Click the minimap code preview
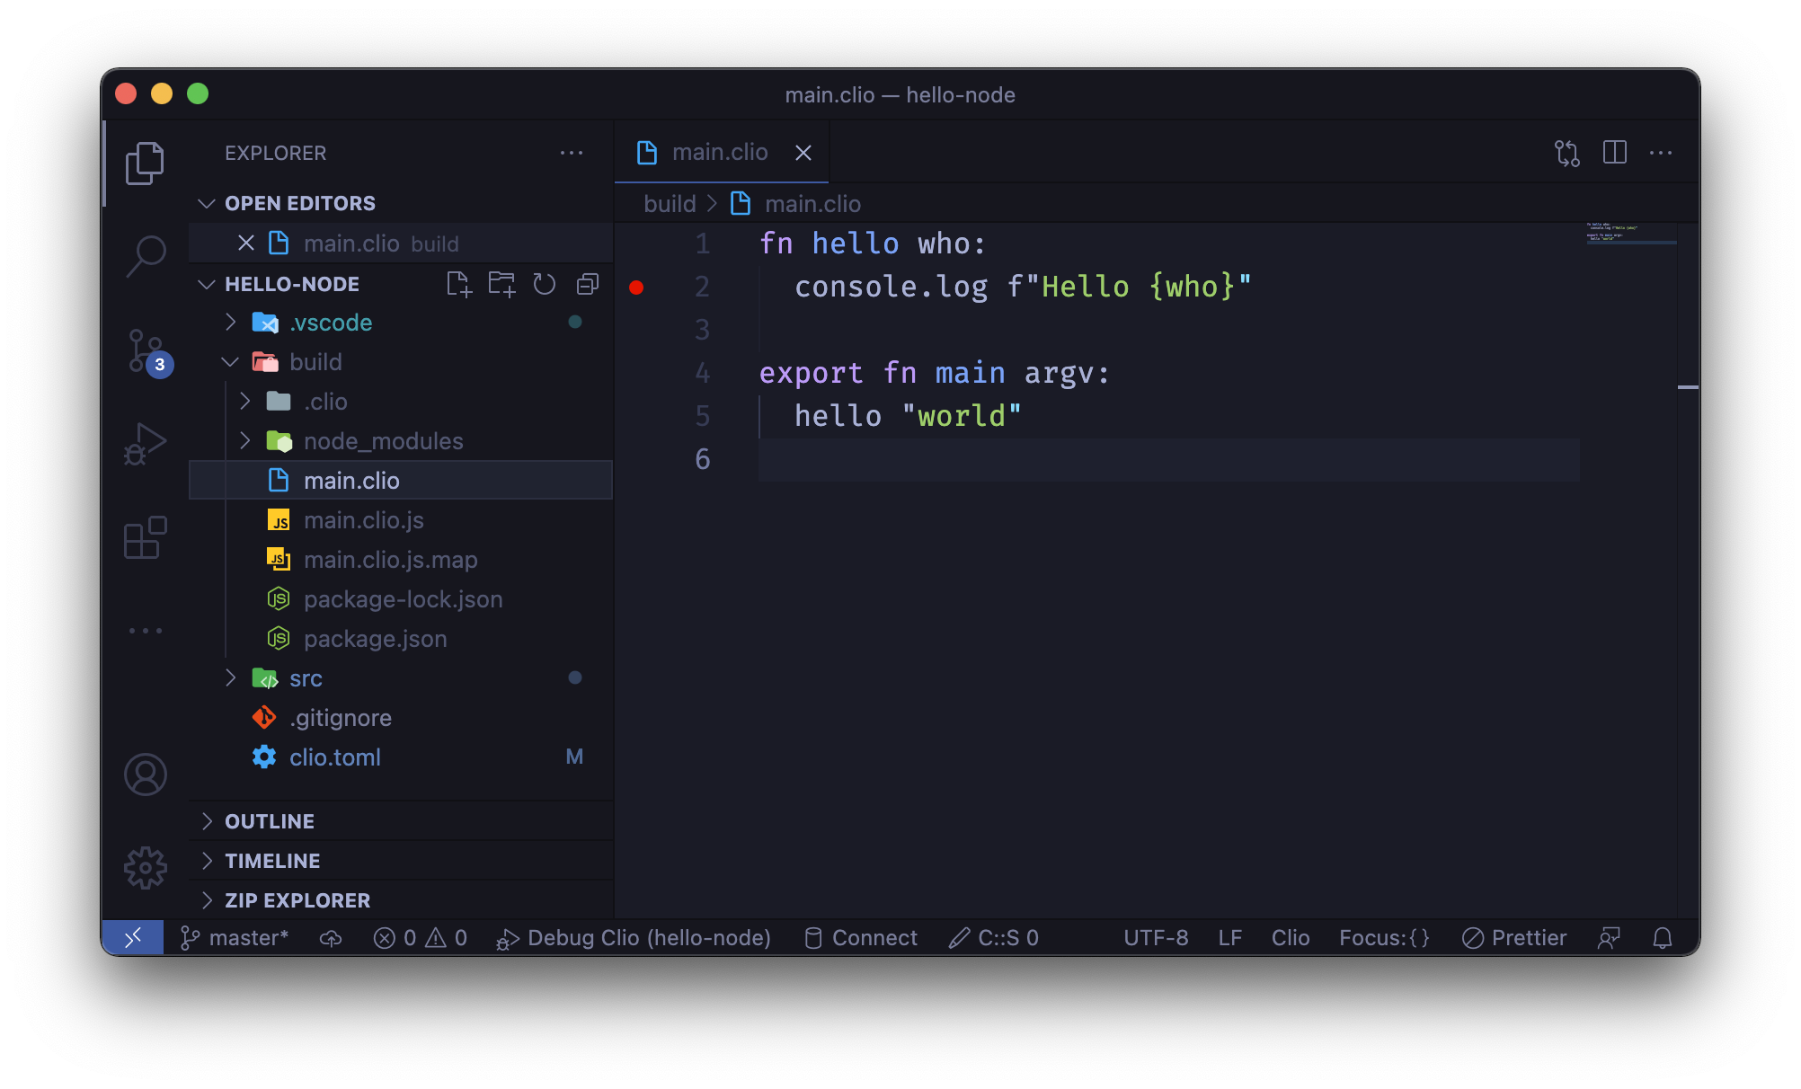 click(1630, 233)
